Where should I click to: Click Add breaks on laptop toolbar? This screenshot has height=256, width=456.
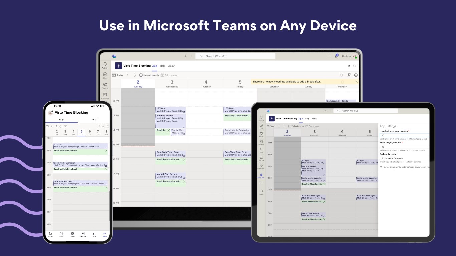[x=169, y=75]
